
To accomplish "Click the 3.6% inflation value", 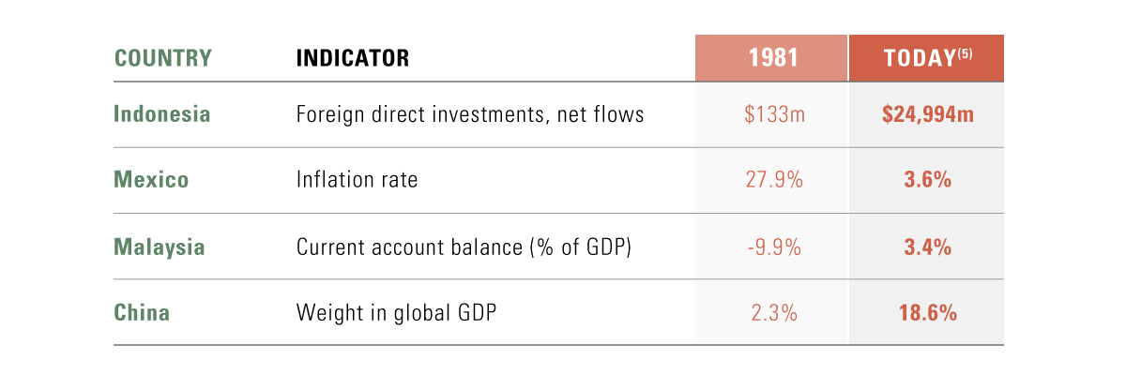I will (926, 180).
